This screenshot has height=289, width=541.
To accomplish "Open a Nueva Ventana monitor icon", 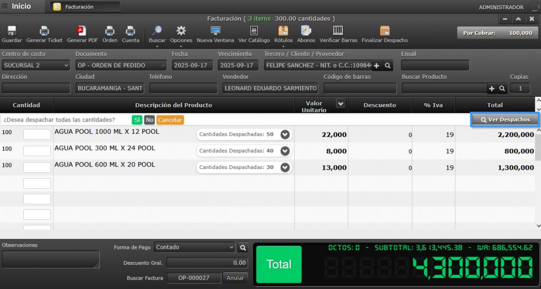I will point(215,31).
